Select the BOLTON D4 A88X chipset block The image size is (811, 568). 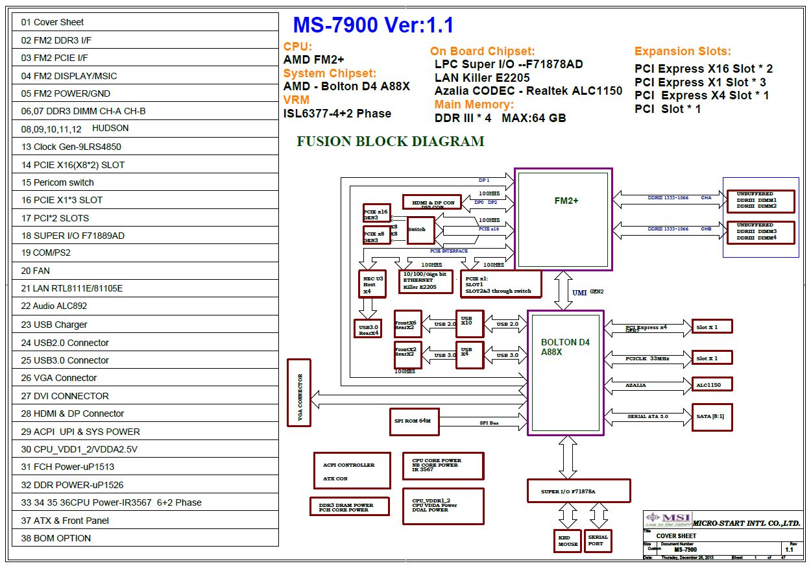566,372
